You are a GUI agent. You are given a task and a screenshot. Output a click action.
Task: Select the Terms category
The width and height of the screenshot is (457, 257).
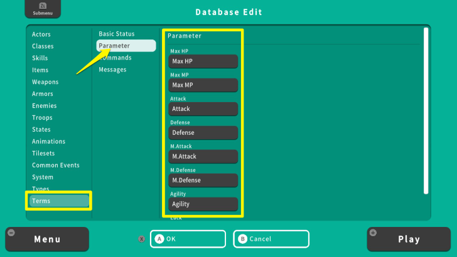(x=59, y=201)
